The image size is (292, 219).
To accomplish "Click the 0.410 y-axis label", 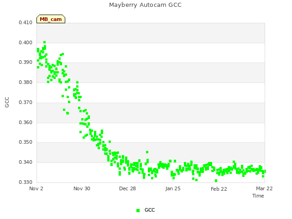I will point(26,22).
